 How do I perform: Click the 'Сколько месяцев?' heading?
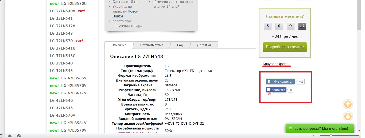[x=285, y=17]
